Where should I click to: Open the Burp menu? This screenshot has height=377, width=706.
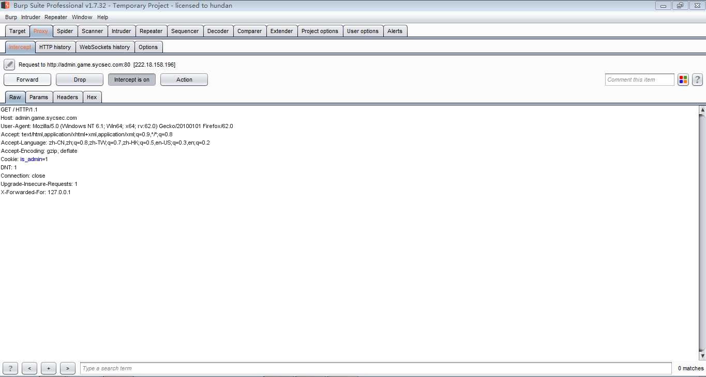tap(11, 17)
